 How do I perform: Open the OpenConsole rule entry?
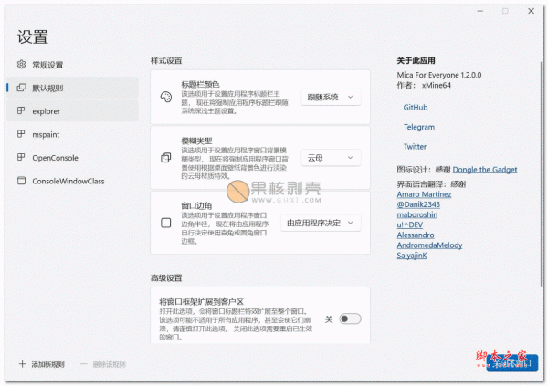[72, 158]
